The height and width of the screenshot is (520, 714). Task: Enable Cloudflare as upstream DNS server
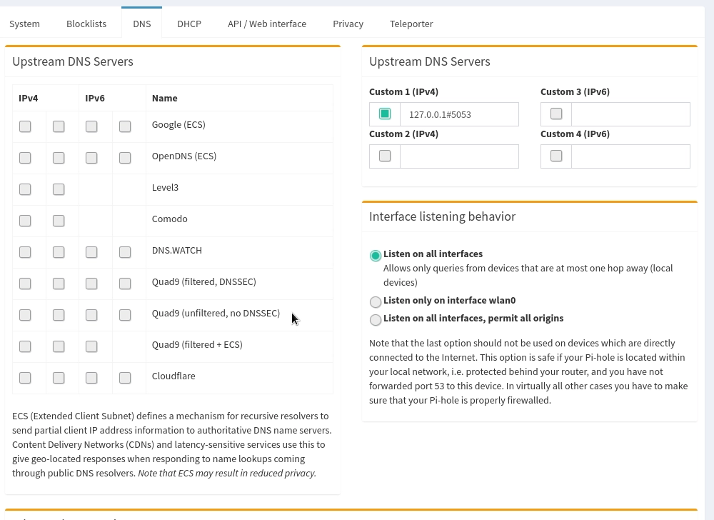[25, 378]
